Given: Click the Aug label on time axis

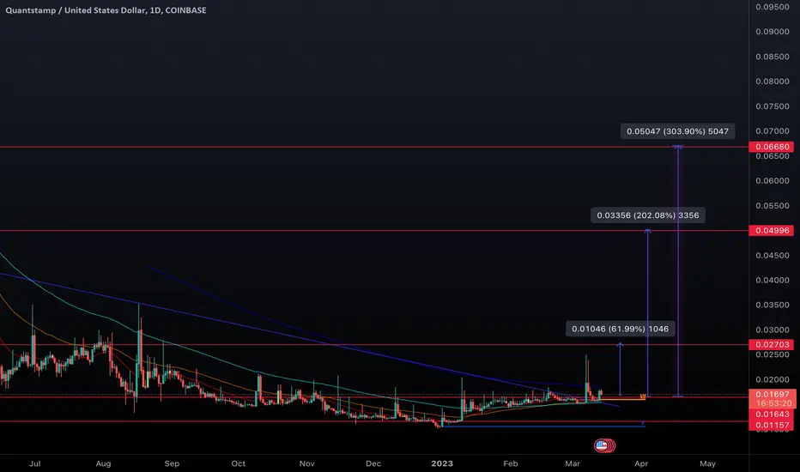Looking at the screenshot, I should point(103,463).
